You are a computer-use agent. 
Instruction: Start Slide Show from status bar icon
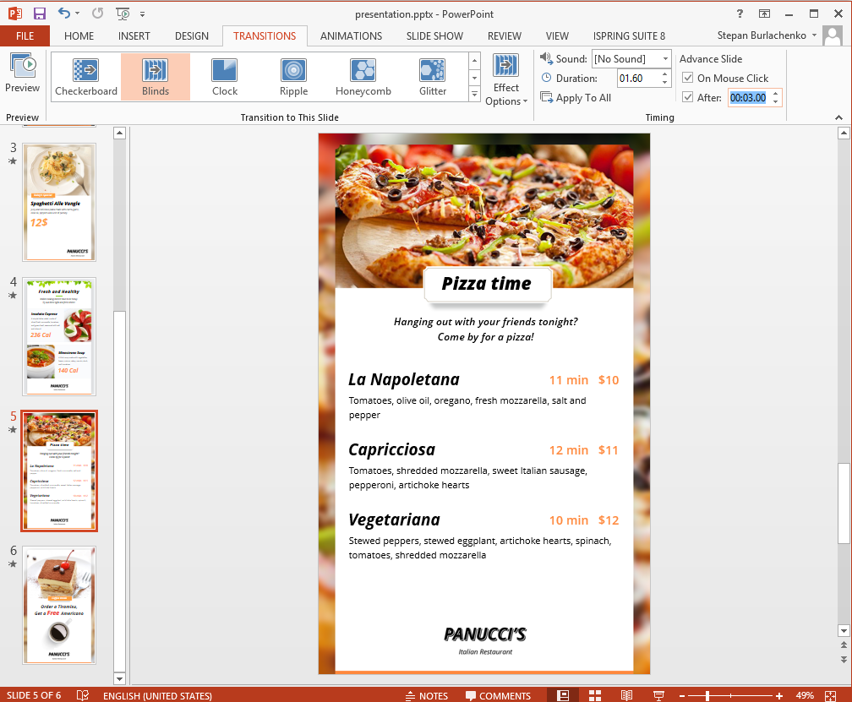pyautogui.click(x=658, y=695)
